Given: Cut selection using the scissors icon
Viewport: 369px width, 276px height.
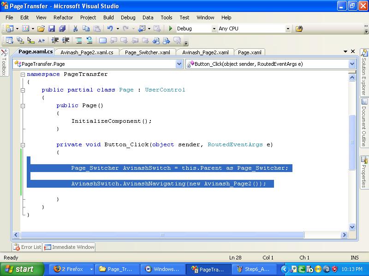Looking at the screenshot, I should (75, 29).
